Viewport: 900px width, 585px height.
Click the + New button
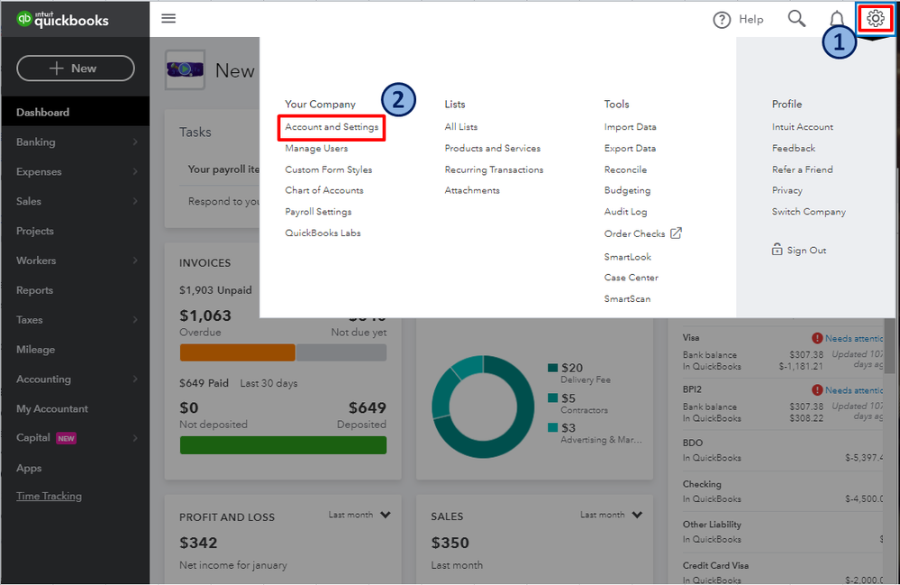75,68
